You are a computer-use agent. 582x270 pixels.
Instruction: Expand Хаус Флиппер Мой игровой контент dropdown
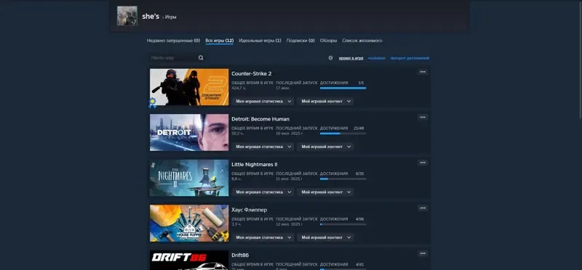tap(325, 237)
